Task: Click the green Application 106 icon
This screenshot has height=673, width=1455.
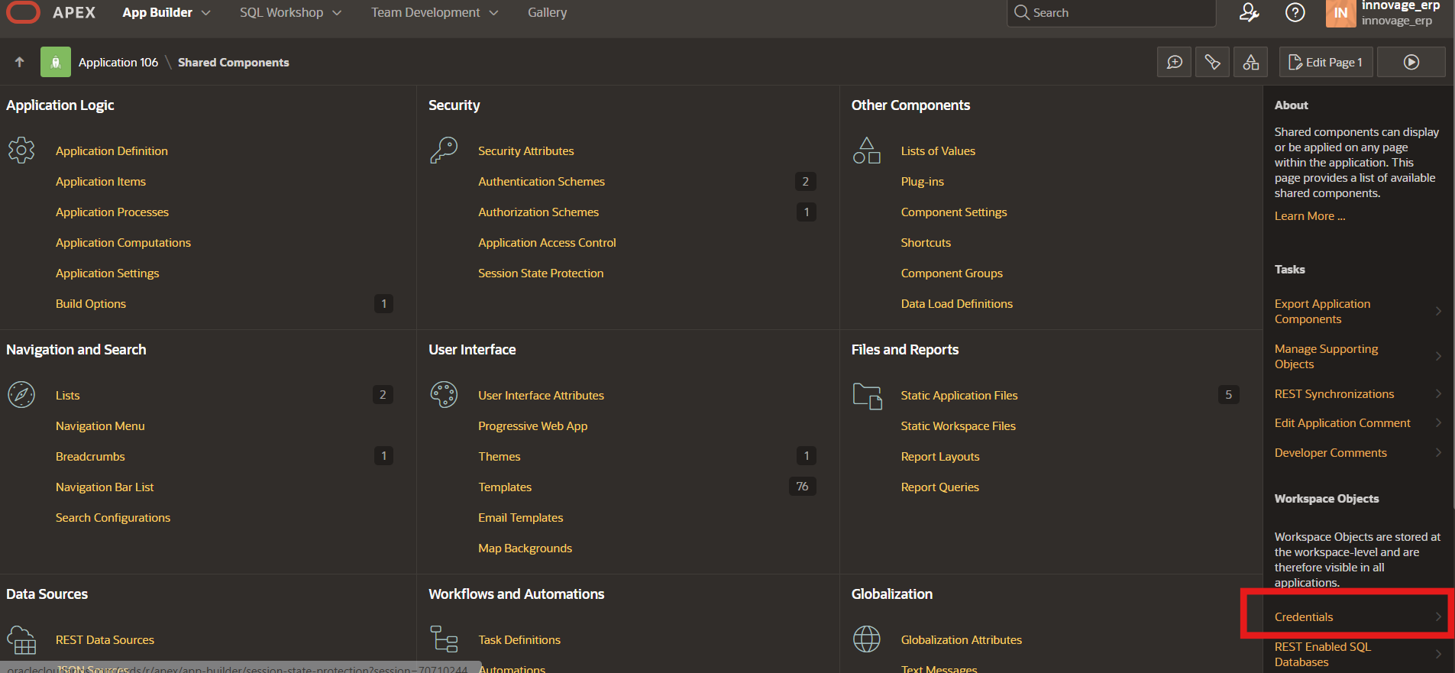Action: point(56,62)
